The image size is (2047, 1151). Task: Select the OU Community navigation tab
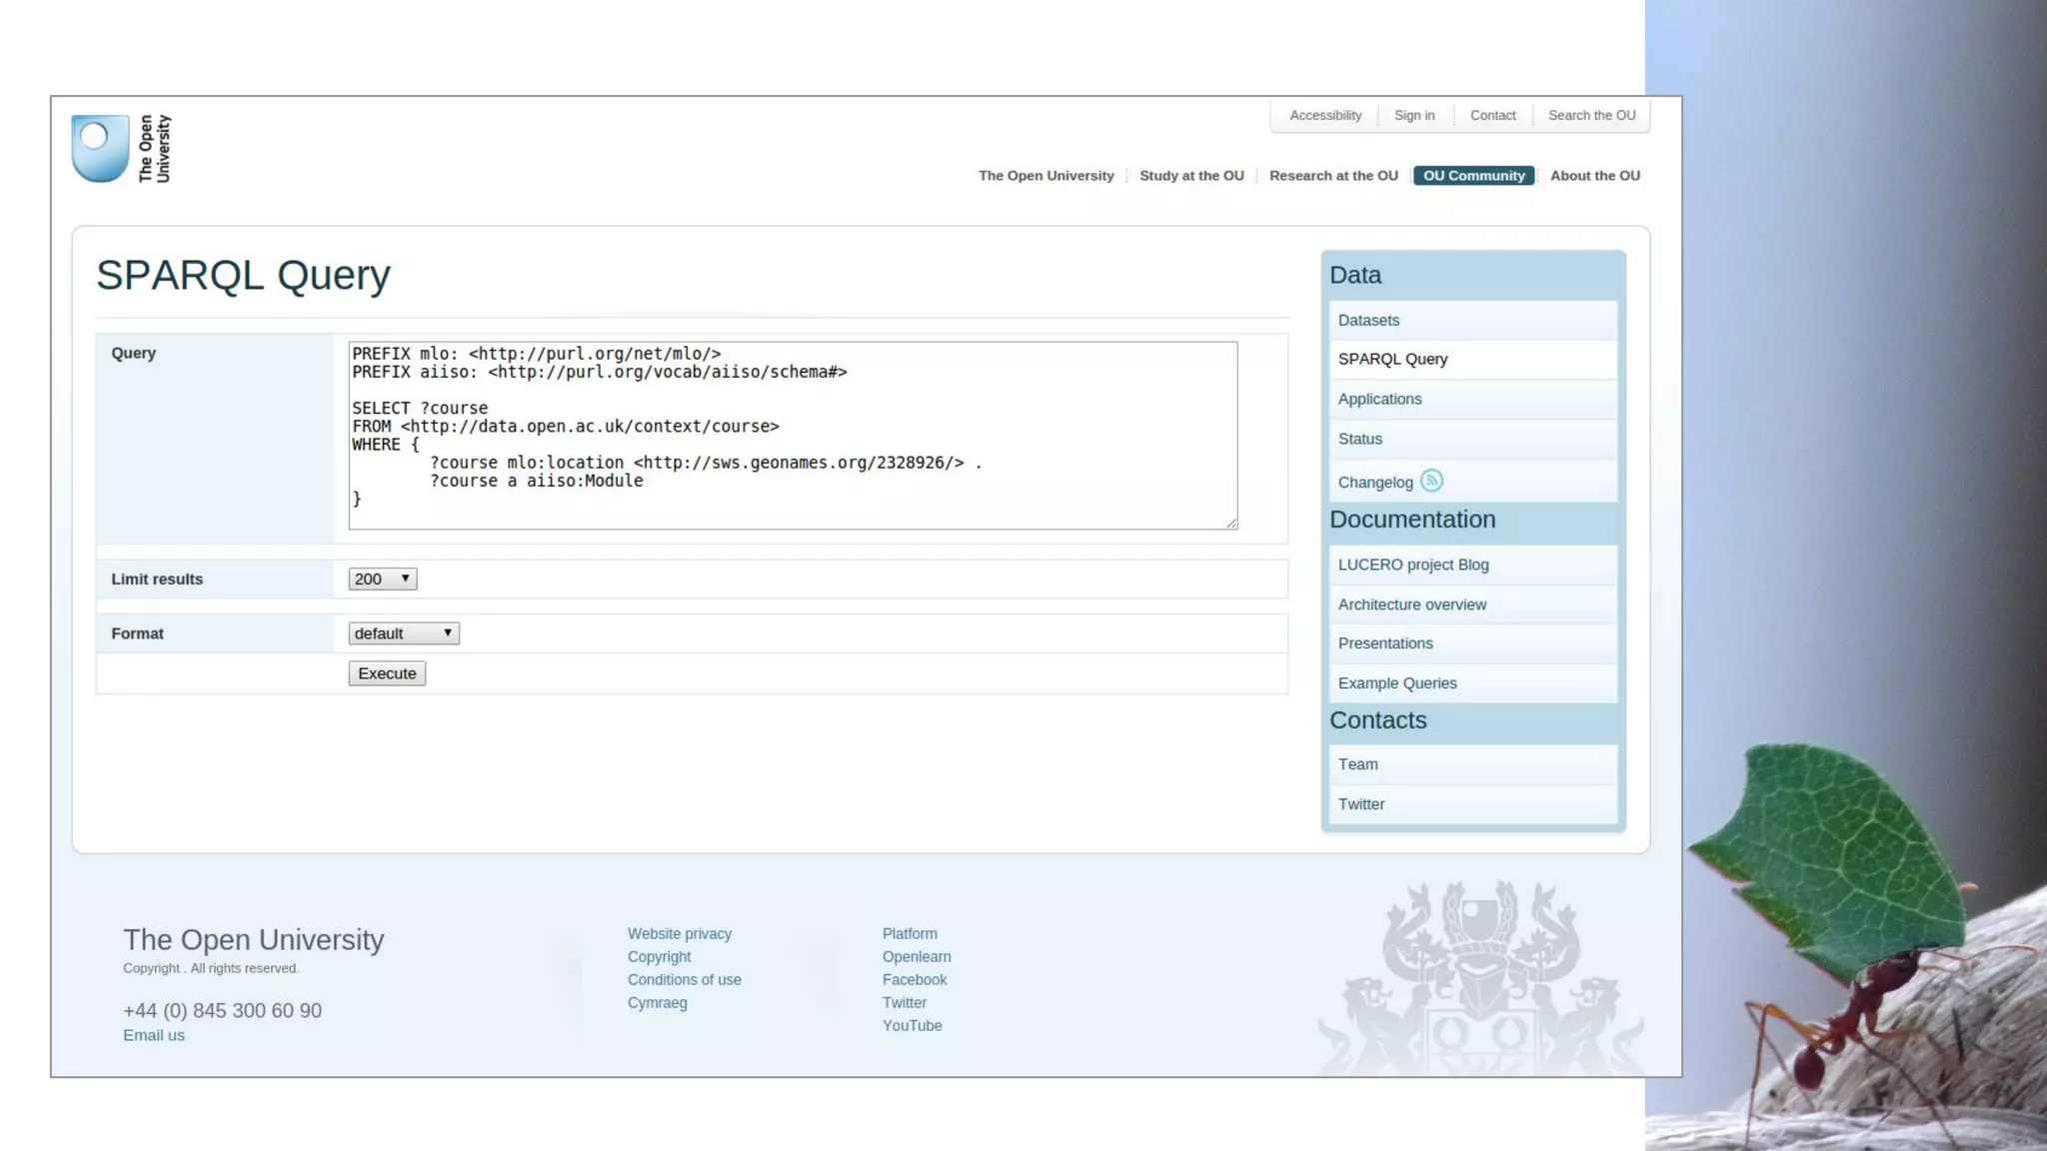1473,176
